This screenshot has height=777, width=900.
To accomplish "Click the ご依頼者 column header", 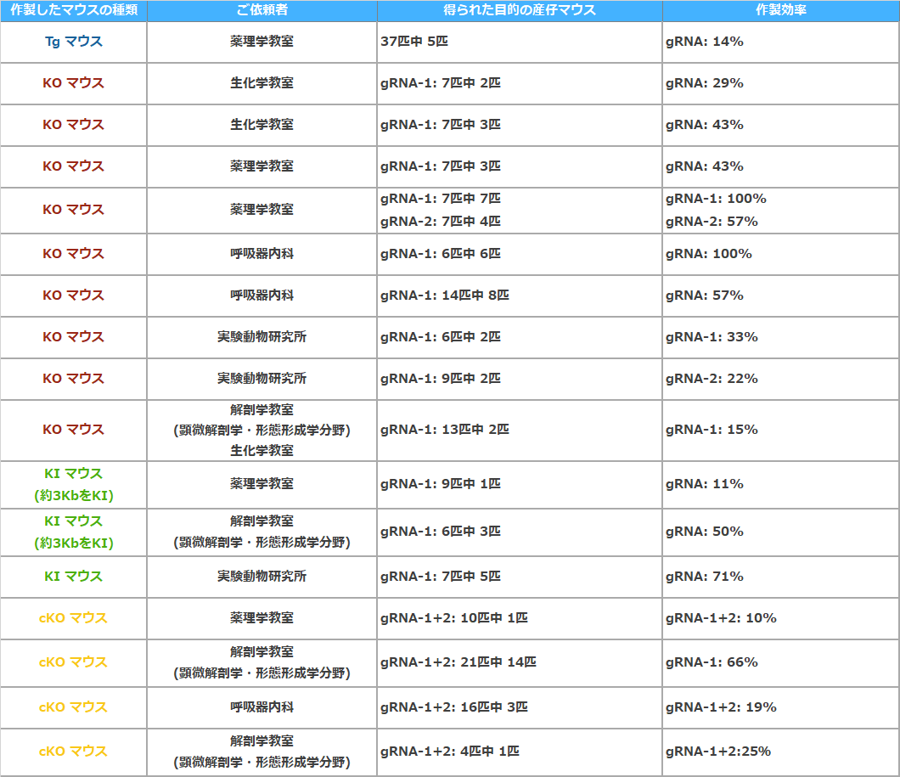I will tap(262, 10).
